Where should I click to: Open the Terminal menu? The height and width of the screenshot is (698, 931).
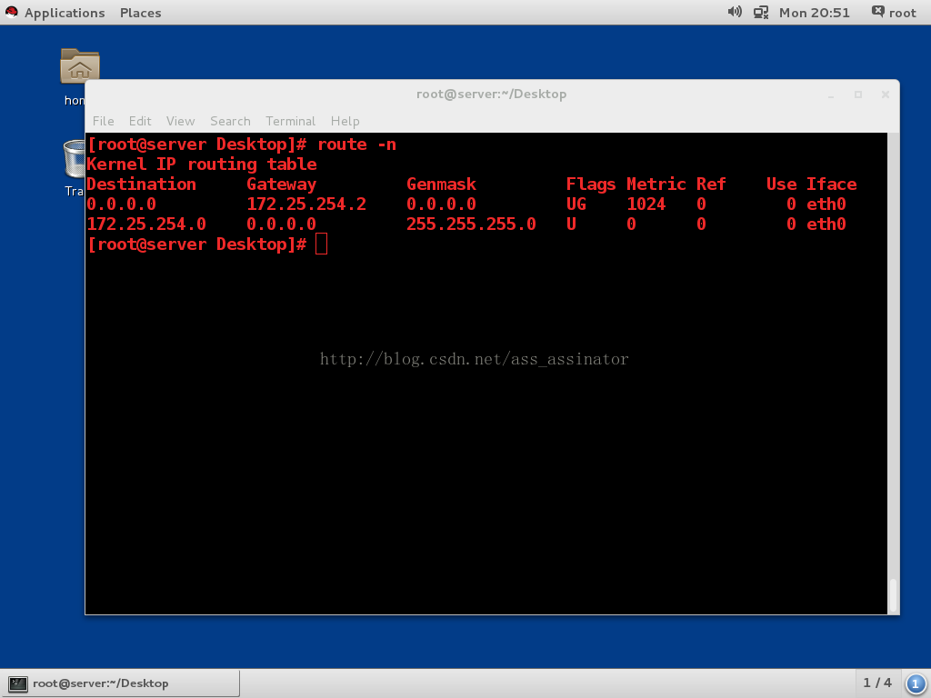pos(290,121)
